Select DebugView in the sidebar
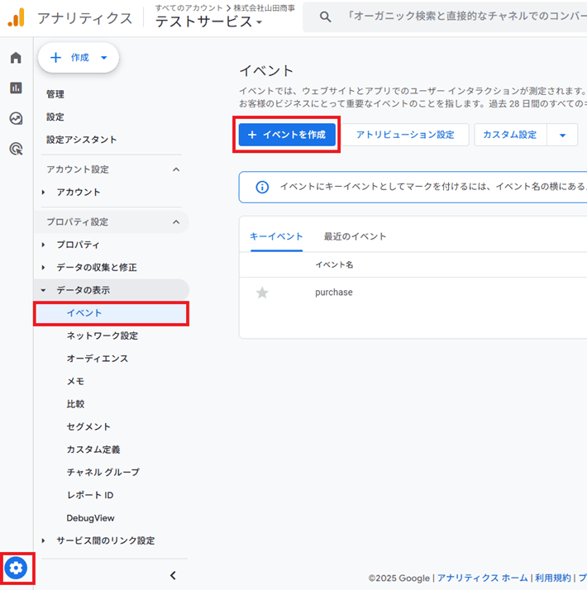Screen dimensions: 587x590 (x=90, y=518)
